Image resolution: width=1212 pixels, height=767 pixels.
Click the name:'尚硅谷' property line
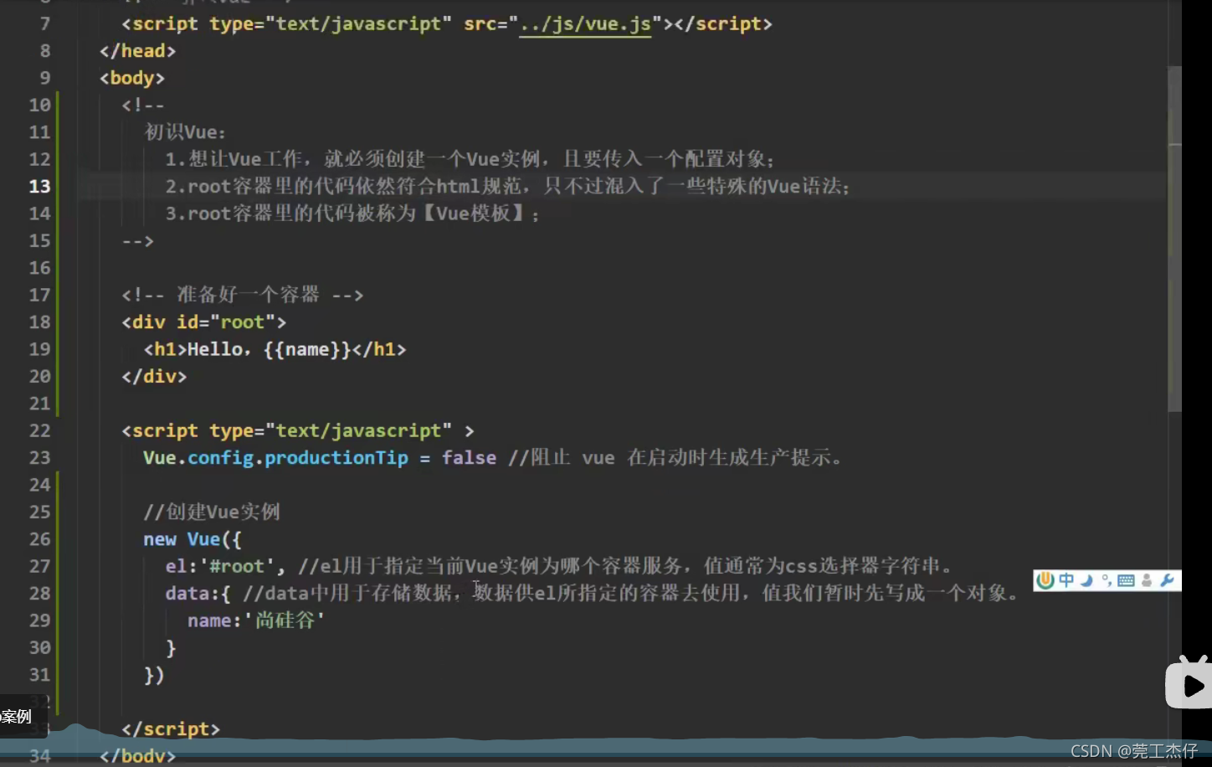[x=256, y=620]
